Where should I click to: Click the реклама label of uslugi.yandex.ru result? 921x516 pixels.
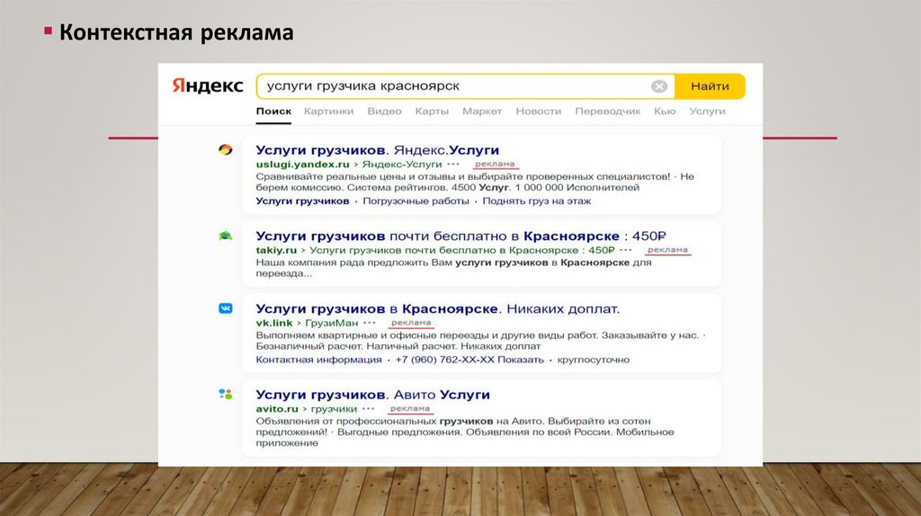pyautogui.click(x=495, y=165)
